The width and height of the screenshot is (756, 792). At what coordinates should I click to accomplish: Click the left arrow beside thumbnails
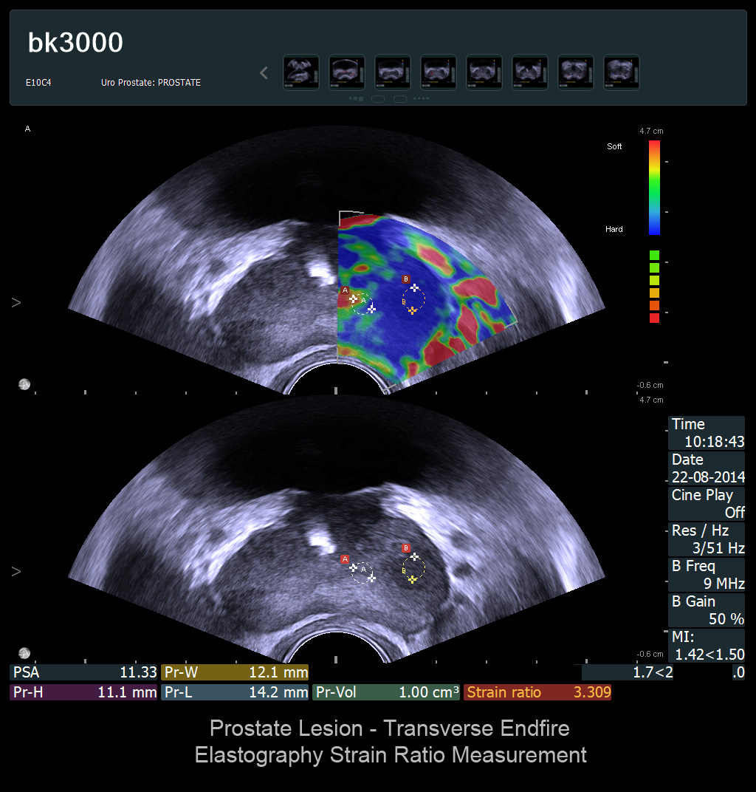(x=264, y=73)
